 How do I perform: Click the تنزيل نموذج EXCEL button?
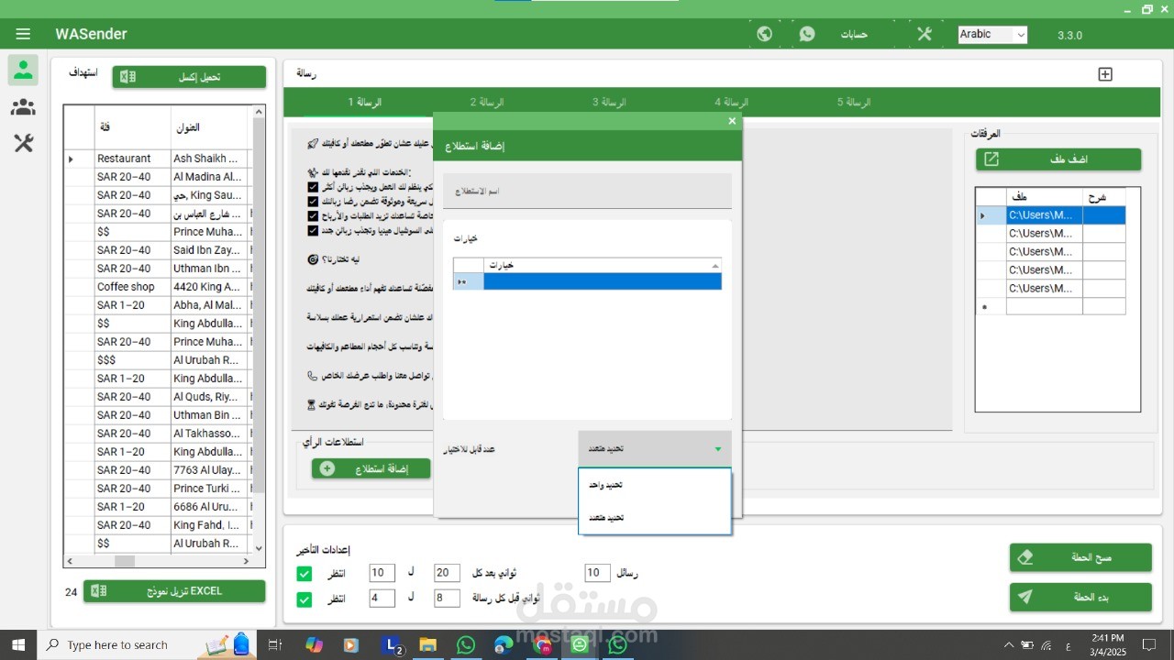[x=174, y=591]
